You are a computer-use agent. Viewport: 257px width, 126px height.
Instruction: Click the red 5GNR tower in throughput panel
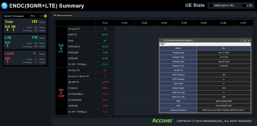pos(7,60)
